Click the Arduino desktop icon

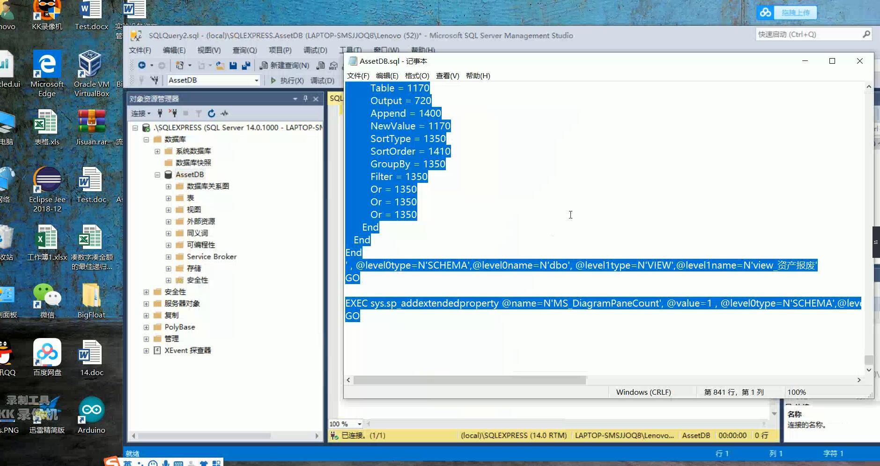[91, 415]
